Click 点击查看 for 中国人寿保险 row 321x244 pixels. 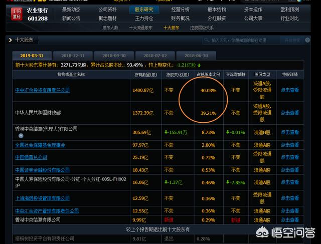[290, 182]
